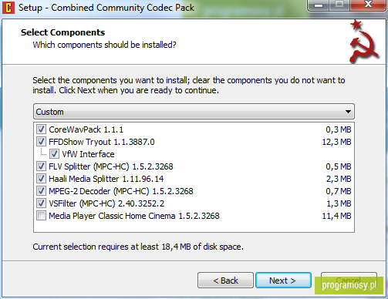The height and width of the screenshot is (299, 388).
Task: Close the setup window
Action: (369, 5)
